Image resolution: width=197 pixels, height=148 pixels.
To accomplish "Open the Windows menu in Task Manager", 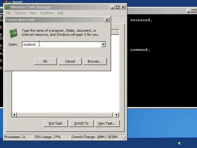I will 47,13.
